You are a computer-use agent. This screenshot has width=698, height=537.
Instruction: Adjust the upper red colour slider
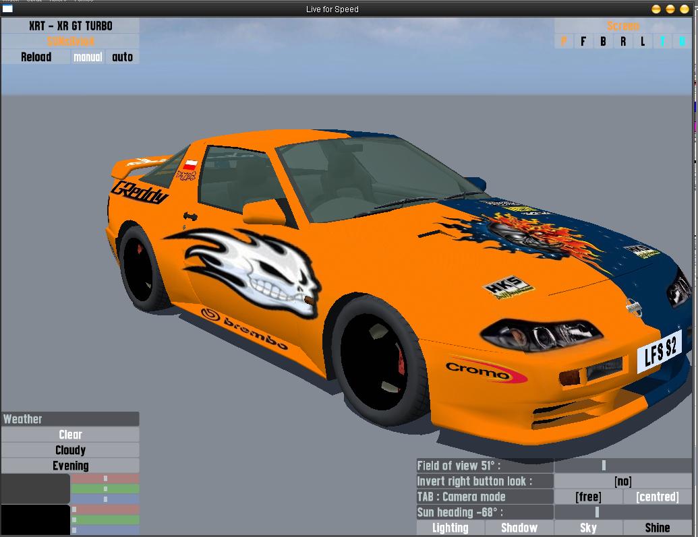105,478
